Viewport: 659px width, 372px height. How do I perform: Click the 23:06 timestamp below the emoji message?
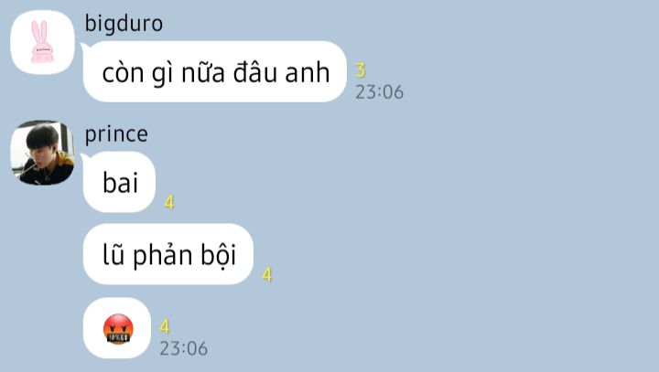184,348
